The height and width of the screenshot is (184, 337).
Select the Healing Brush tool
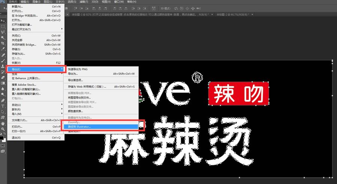click(3, 55)
